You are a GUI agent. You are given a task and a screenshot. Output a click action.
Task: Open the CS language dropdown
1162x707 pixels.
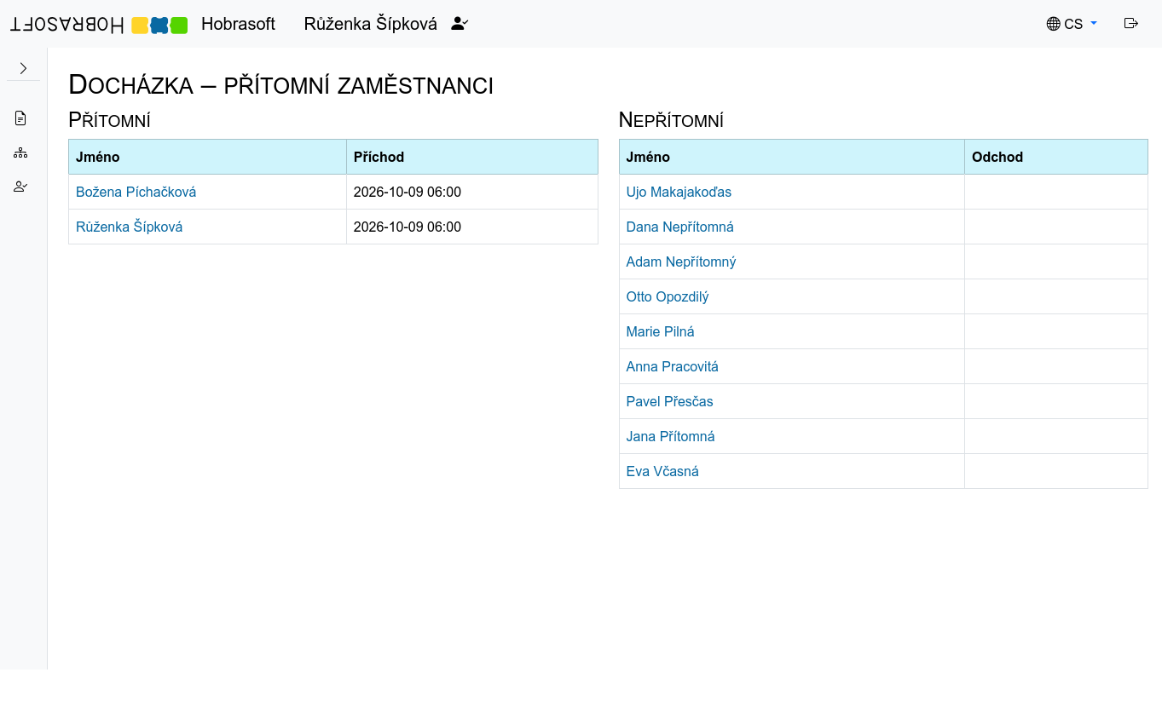coord(1072,24)
